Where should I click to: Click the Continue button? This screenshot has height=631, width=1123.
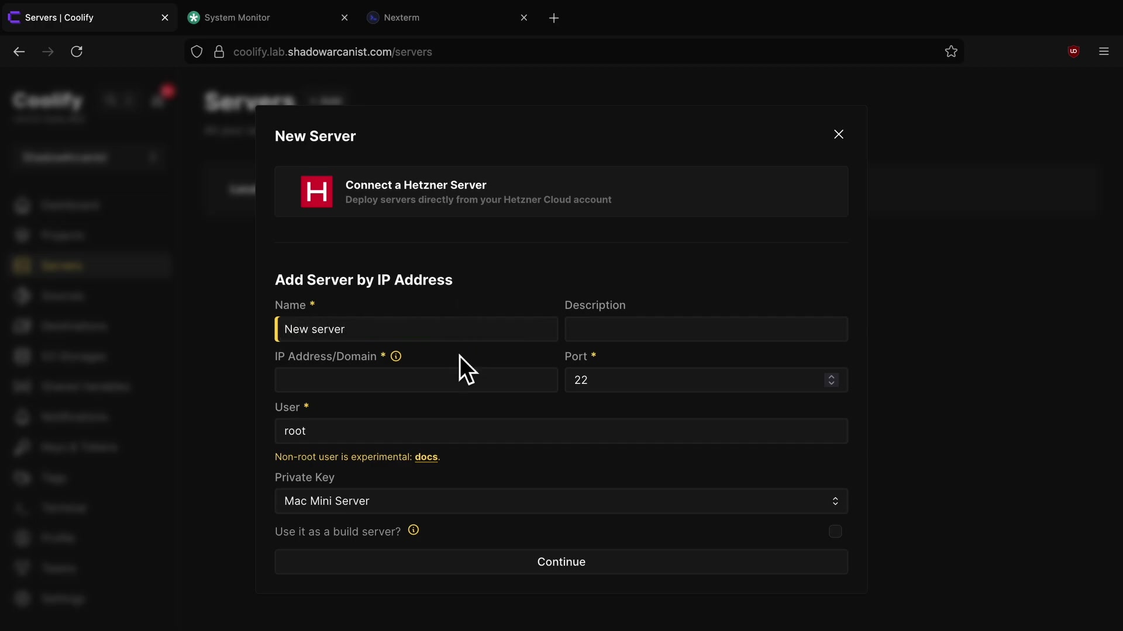click(x=561, y=562)
